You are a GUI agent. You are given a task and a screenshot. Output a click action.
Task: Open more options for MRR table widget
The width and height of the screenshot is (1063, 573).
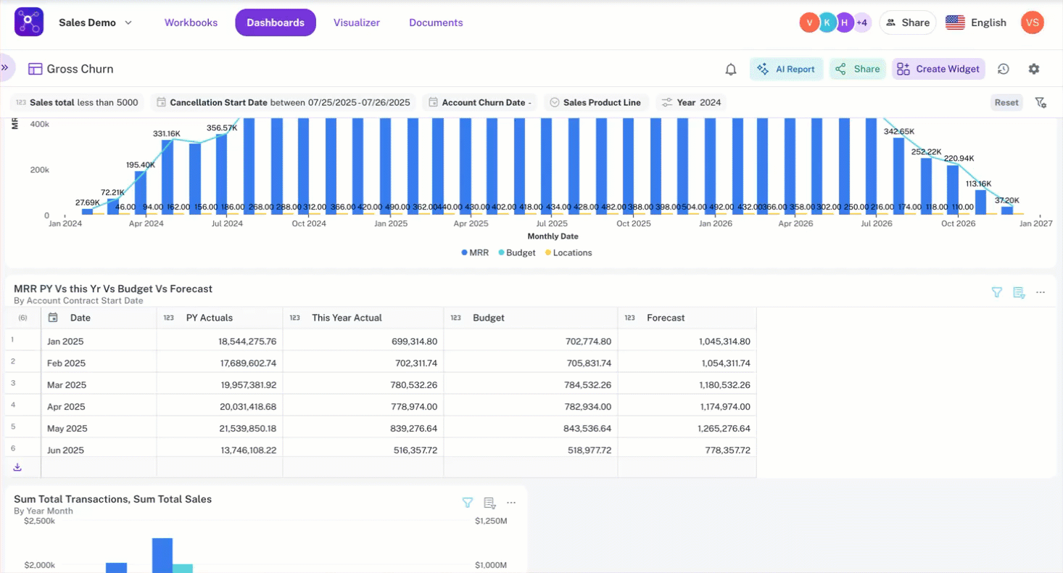click(x=1041, y=292)
